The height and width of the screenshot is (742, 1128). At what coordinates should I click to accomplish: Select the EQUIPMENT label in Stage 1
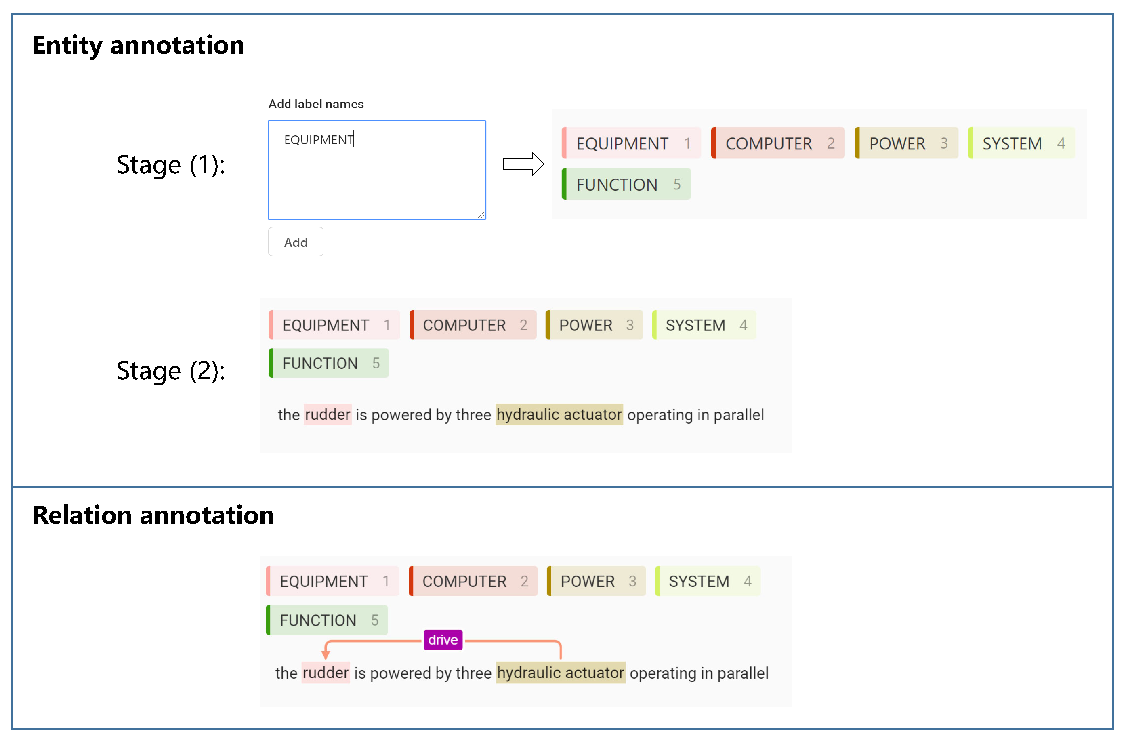(x=631, y=143)
